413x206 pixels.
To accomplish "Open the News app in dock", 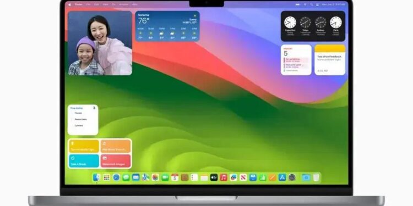I will [x=243, y=177].
